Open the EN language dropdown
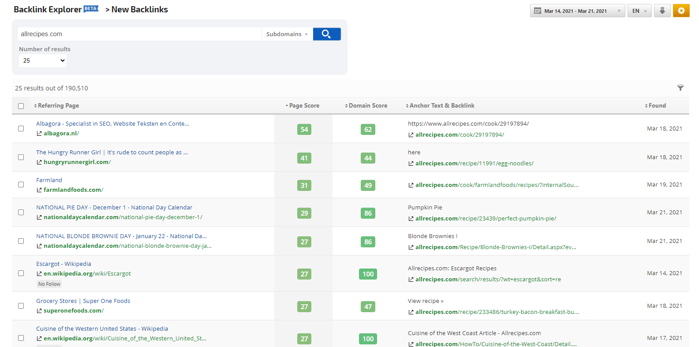This screenshot has height=347, width=699. [639, 11]
